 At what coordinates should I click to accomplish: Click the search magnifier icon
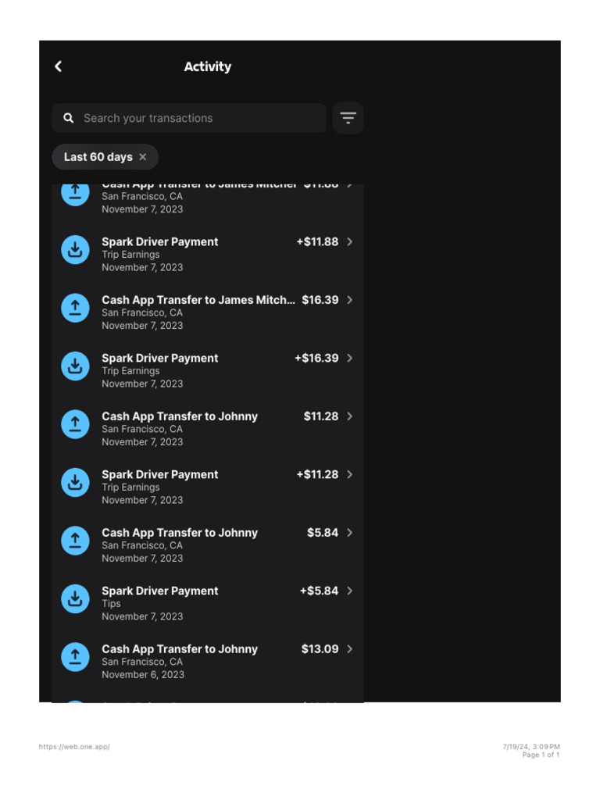coord(69,118)
